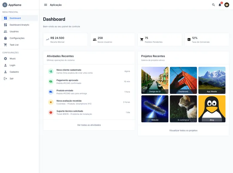This screenshot has height=173, width=233.
Task: Open the App Mobile mountain thumbnail
Action: [212, 80]
